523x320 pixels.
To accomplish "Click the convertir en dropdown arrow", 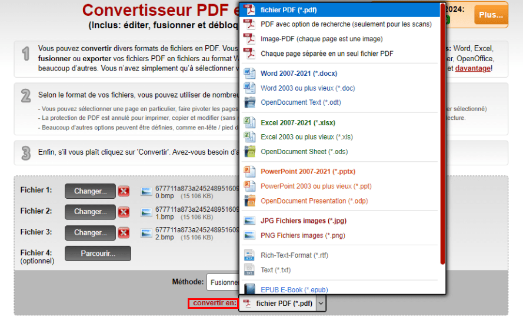I will (x=321, y=304).
